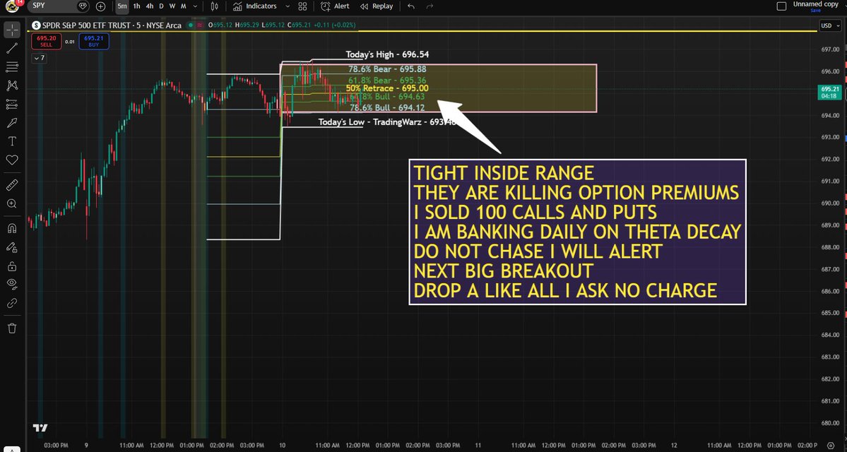Click the green market status dot
Viewport: 847px width, 452px height.
tap(190, 25)
